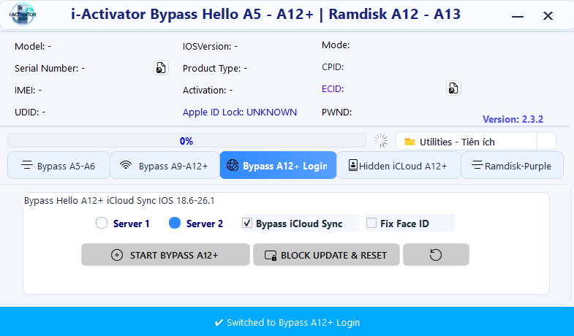Click the 0% progress bar
Screen dimensions: 574x336
click(186, 141)
